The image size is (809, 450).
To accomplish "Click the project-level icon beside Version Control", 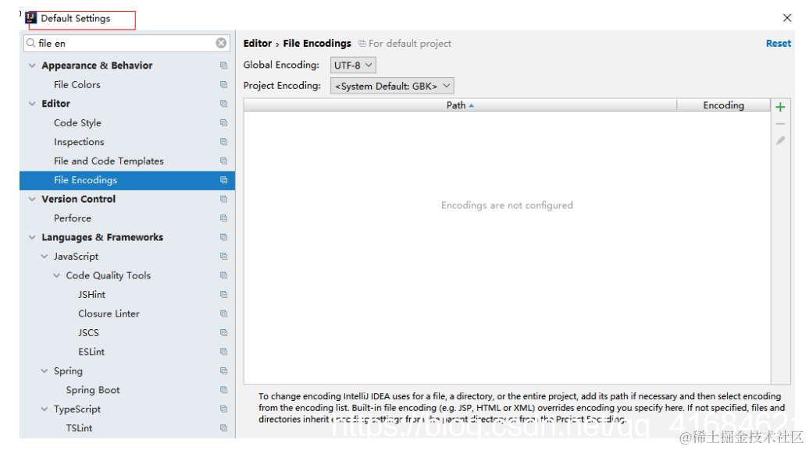I will [223, 199].
